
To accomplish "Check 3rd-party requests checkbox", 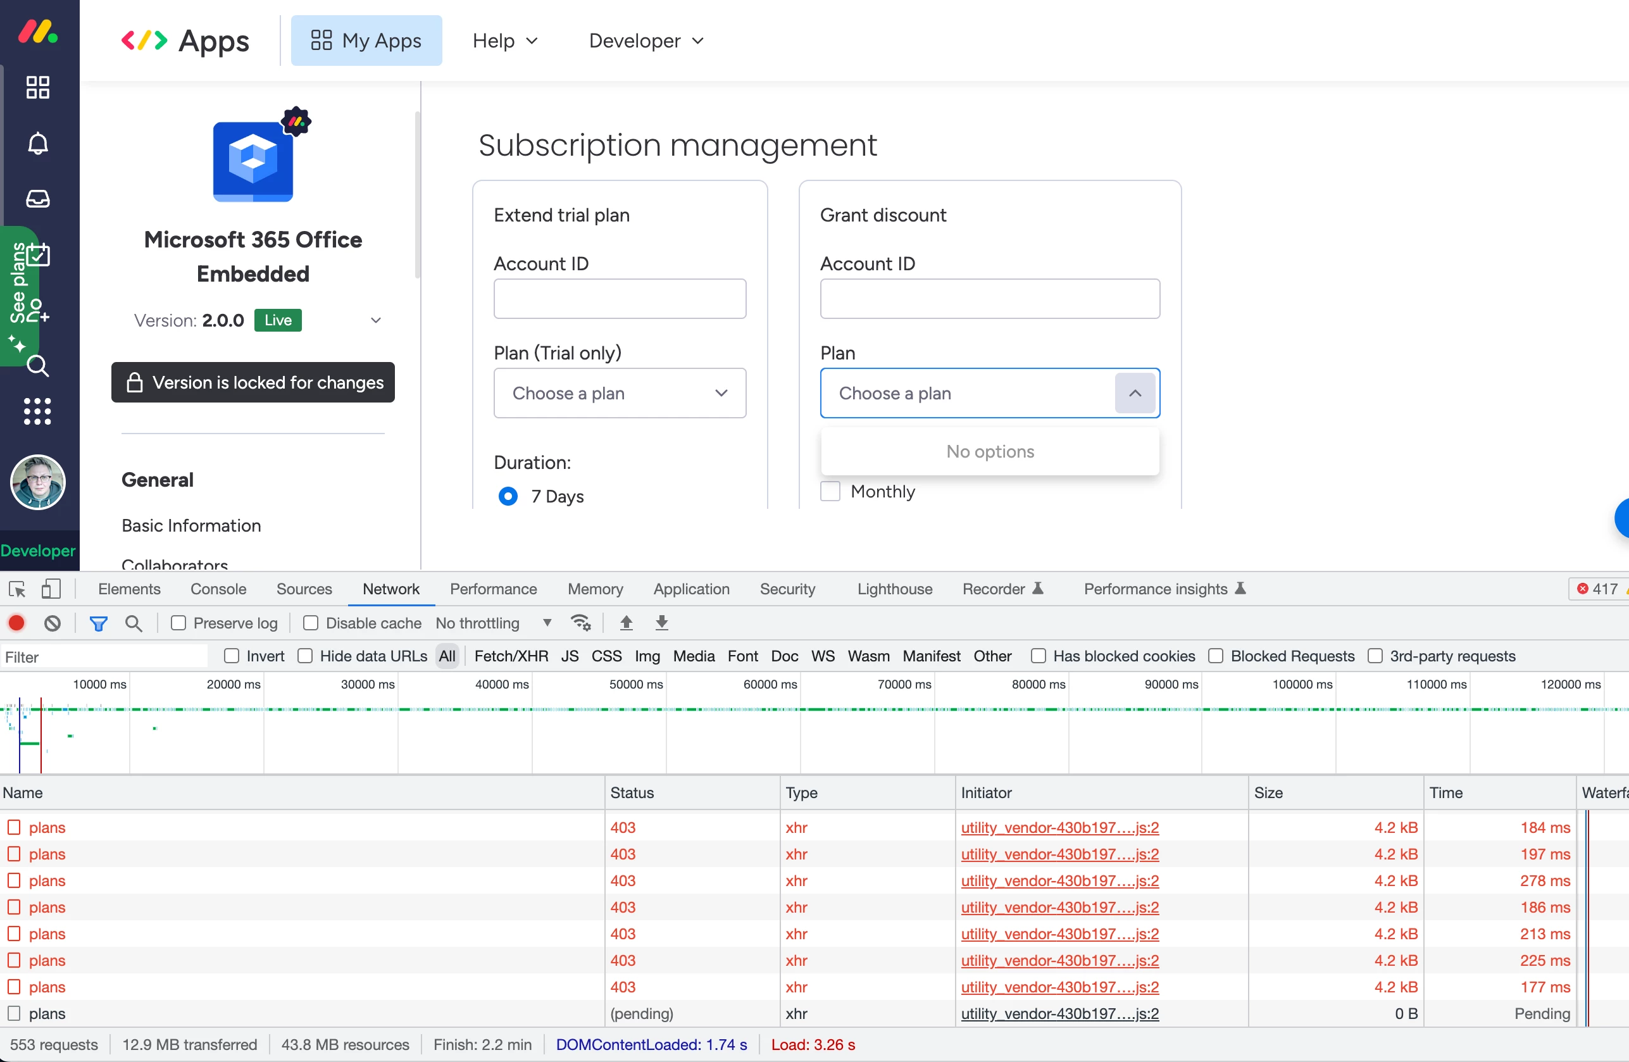I will (x=1375, y=656).
